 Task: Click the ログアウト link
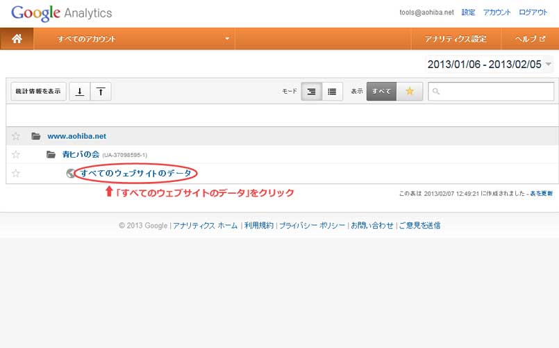pyautogui.click(x=533, y=13)
